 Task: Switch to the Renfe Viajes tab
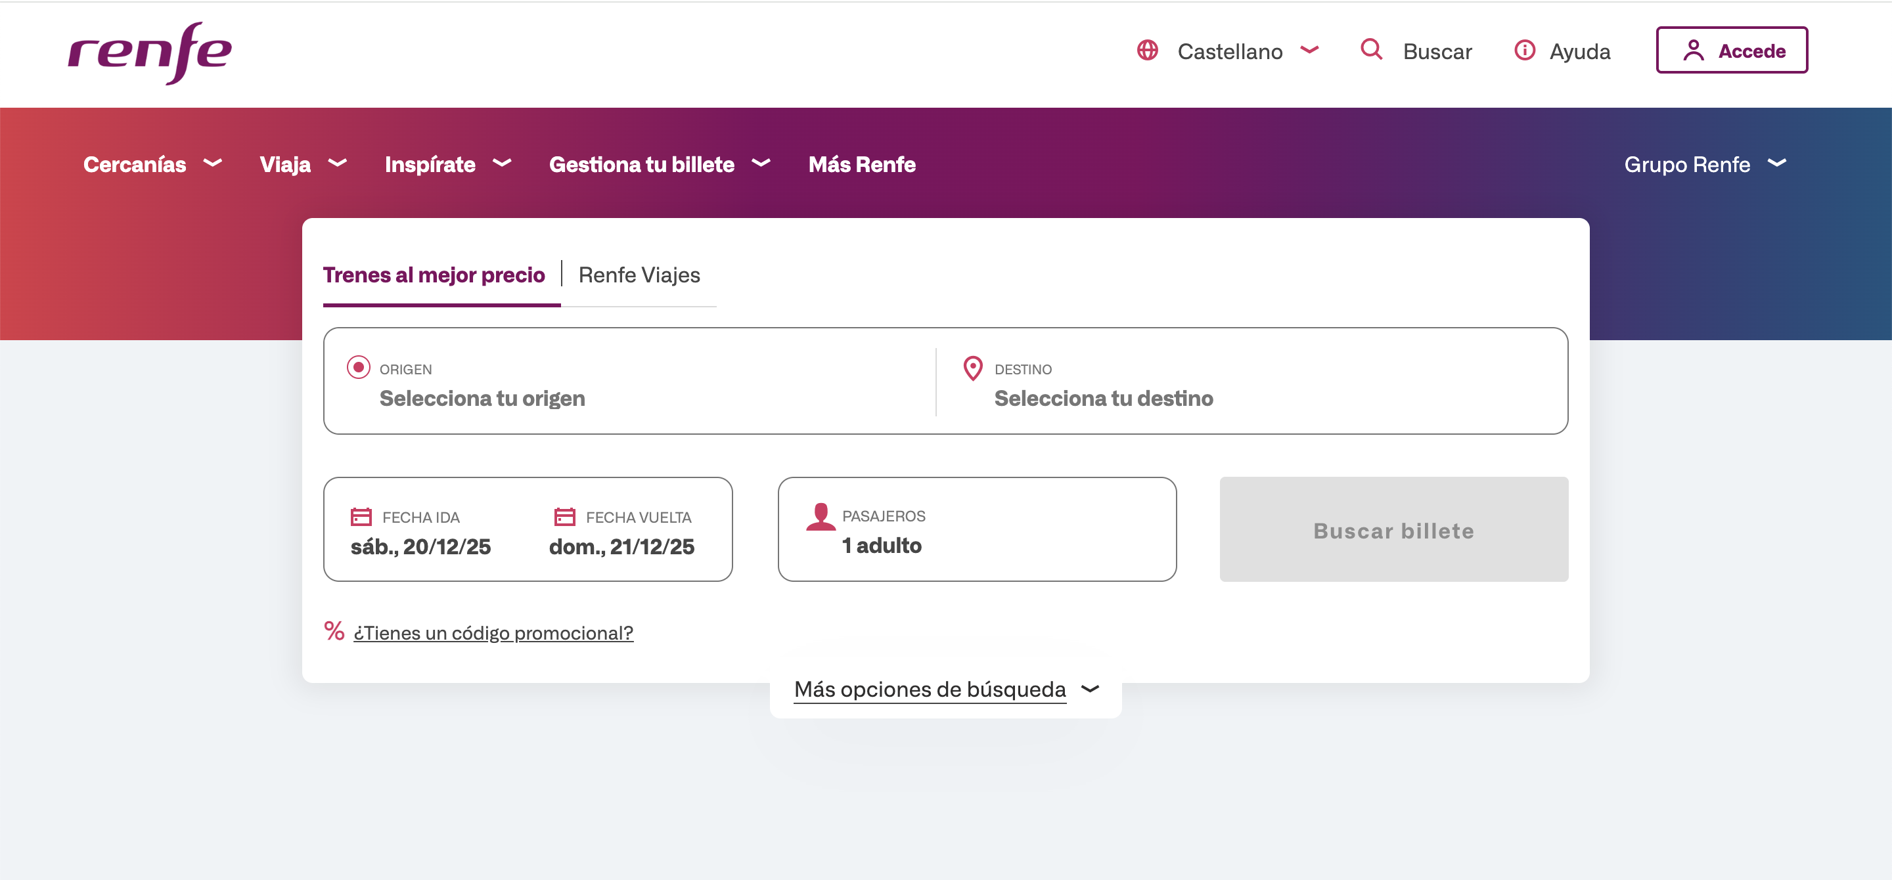coord(639,275)
